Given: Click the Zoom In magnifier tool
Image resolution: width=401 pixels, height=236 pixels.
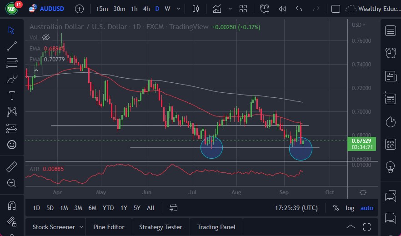Looking at the screenshot, I should 12,183.
